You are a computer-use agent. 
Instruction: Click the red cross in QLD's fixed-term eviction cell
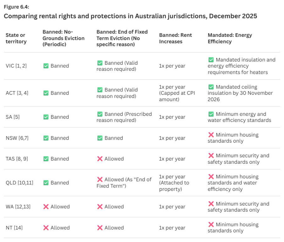[100, 179]
